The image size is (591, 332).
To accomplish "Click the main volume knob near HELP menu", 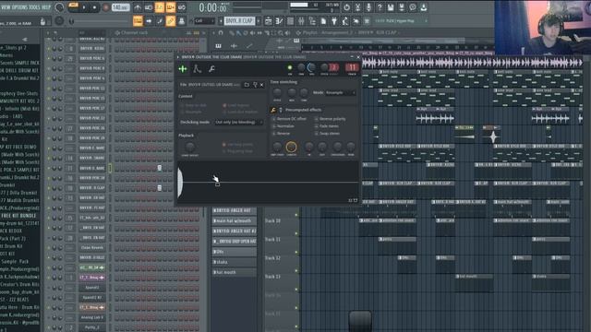I will click(59, 7).
